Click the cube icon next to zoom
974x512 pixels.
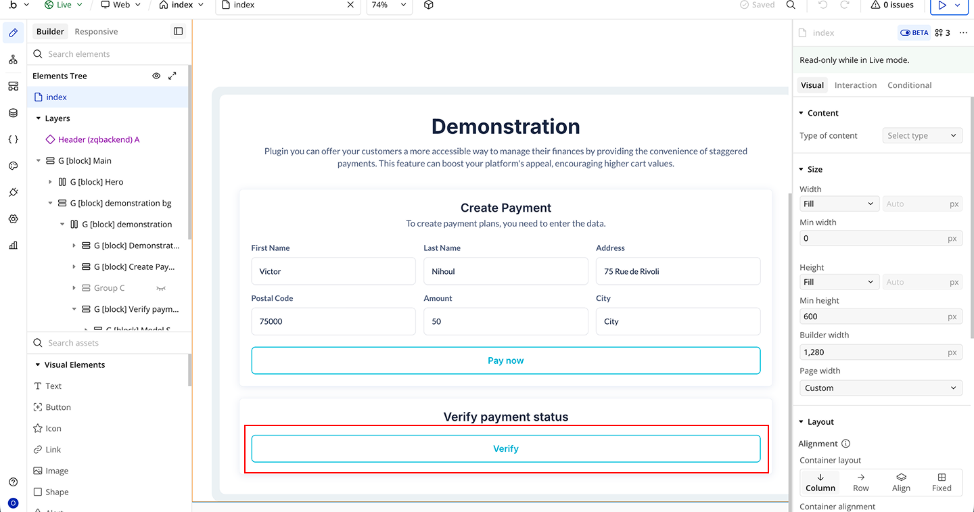(429, 5)
